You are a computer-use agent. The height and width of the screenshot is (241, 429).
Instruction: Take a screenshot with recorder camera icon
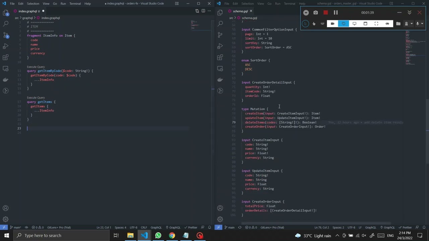point(316,12)
